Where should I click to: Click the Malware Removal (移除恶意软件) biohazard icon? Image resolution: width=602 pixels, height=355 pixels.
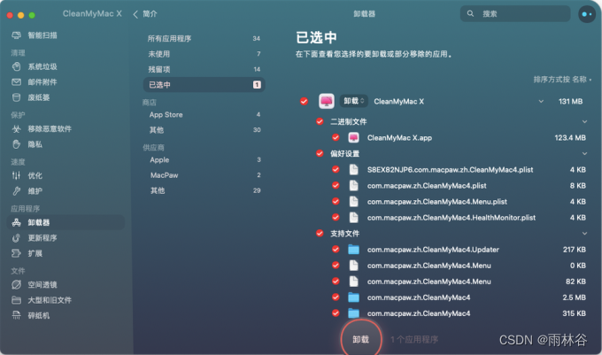pos(16,129)
